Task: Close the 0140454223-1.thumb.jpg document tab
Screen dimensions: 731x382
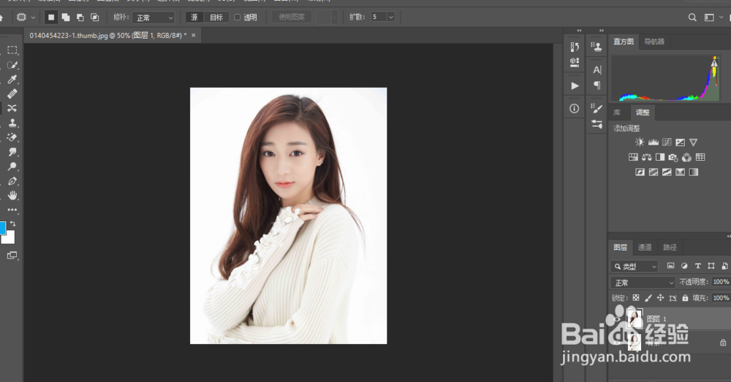Action: (194, 35)
